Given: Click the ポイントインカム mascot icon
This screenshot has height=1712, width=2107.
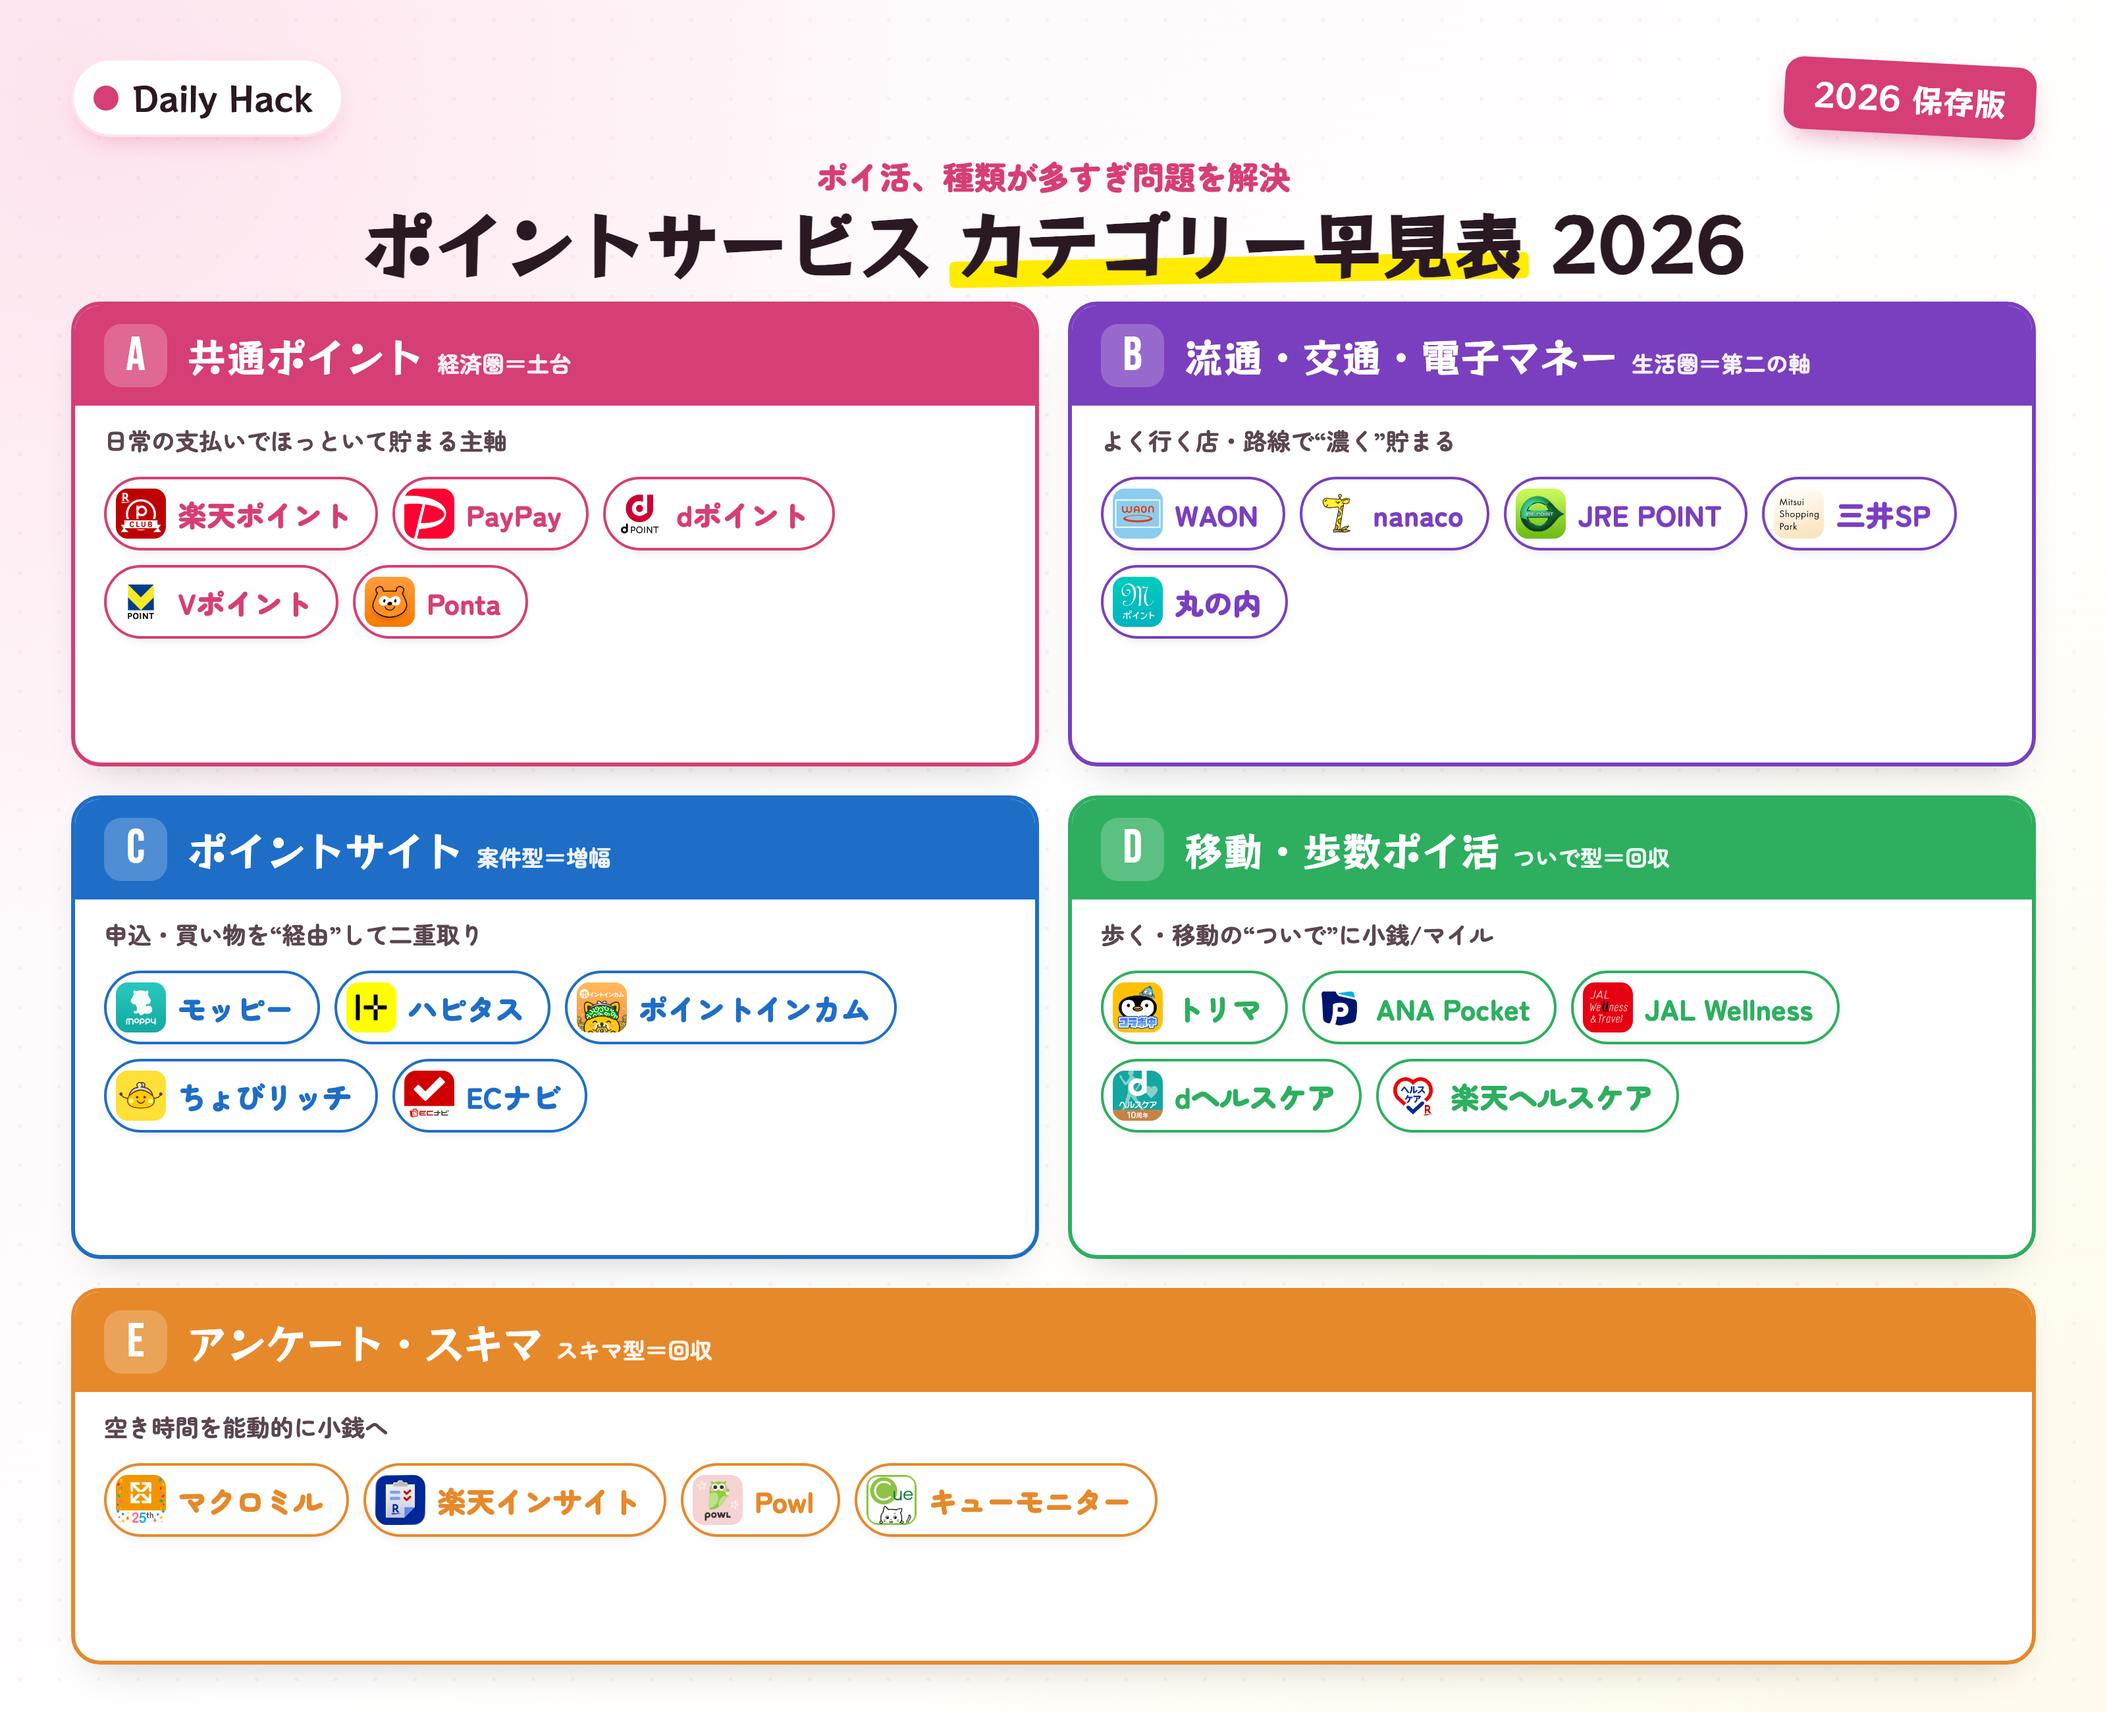Looking at the screenshot, I should pyautogui.click(x=601, y=1008).
